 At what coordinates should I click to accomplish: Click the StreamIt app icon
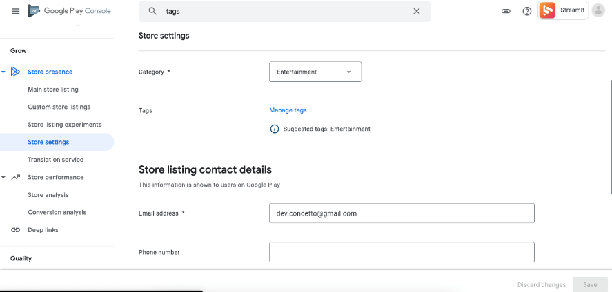pos(547,10)
